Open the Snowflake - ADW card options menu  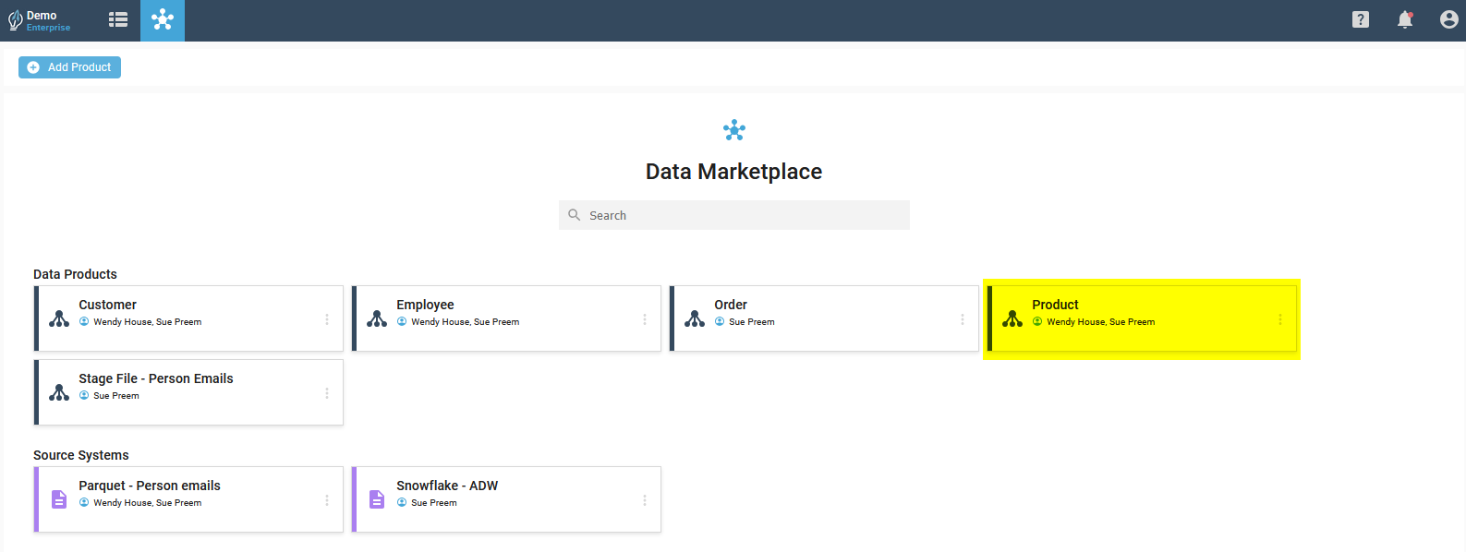pos(645,500)
